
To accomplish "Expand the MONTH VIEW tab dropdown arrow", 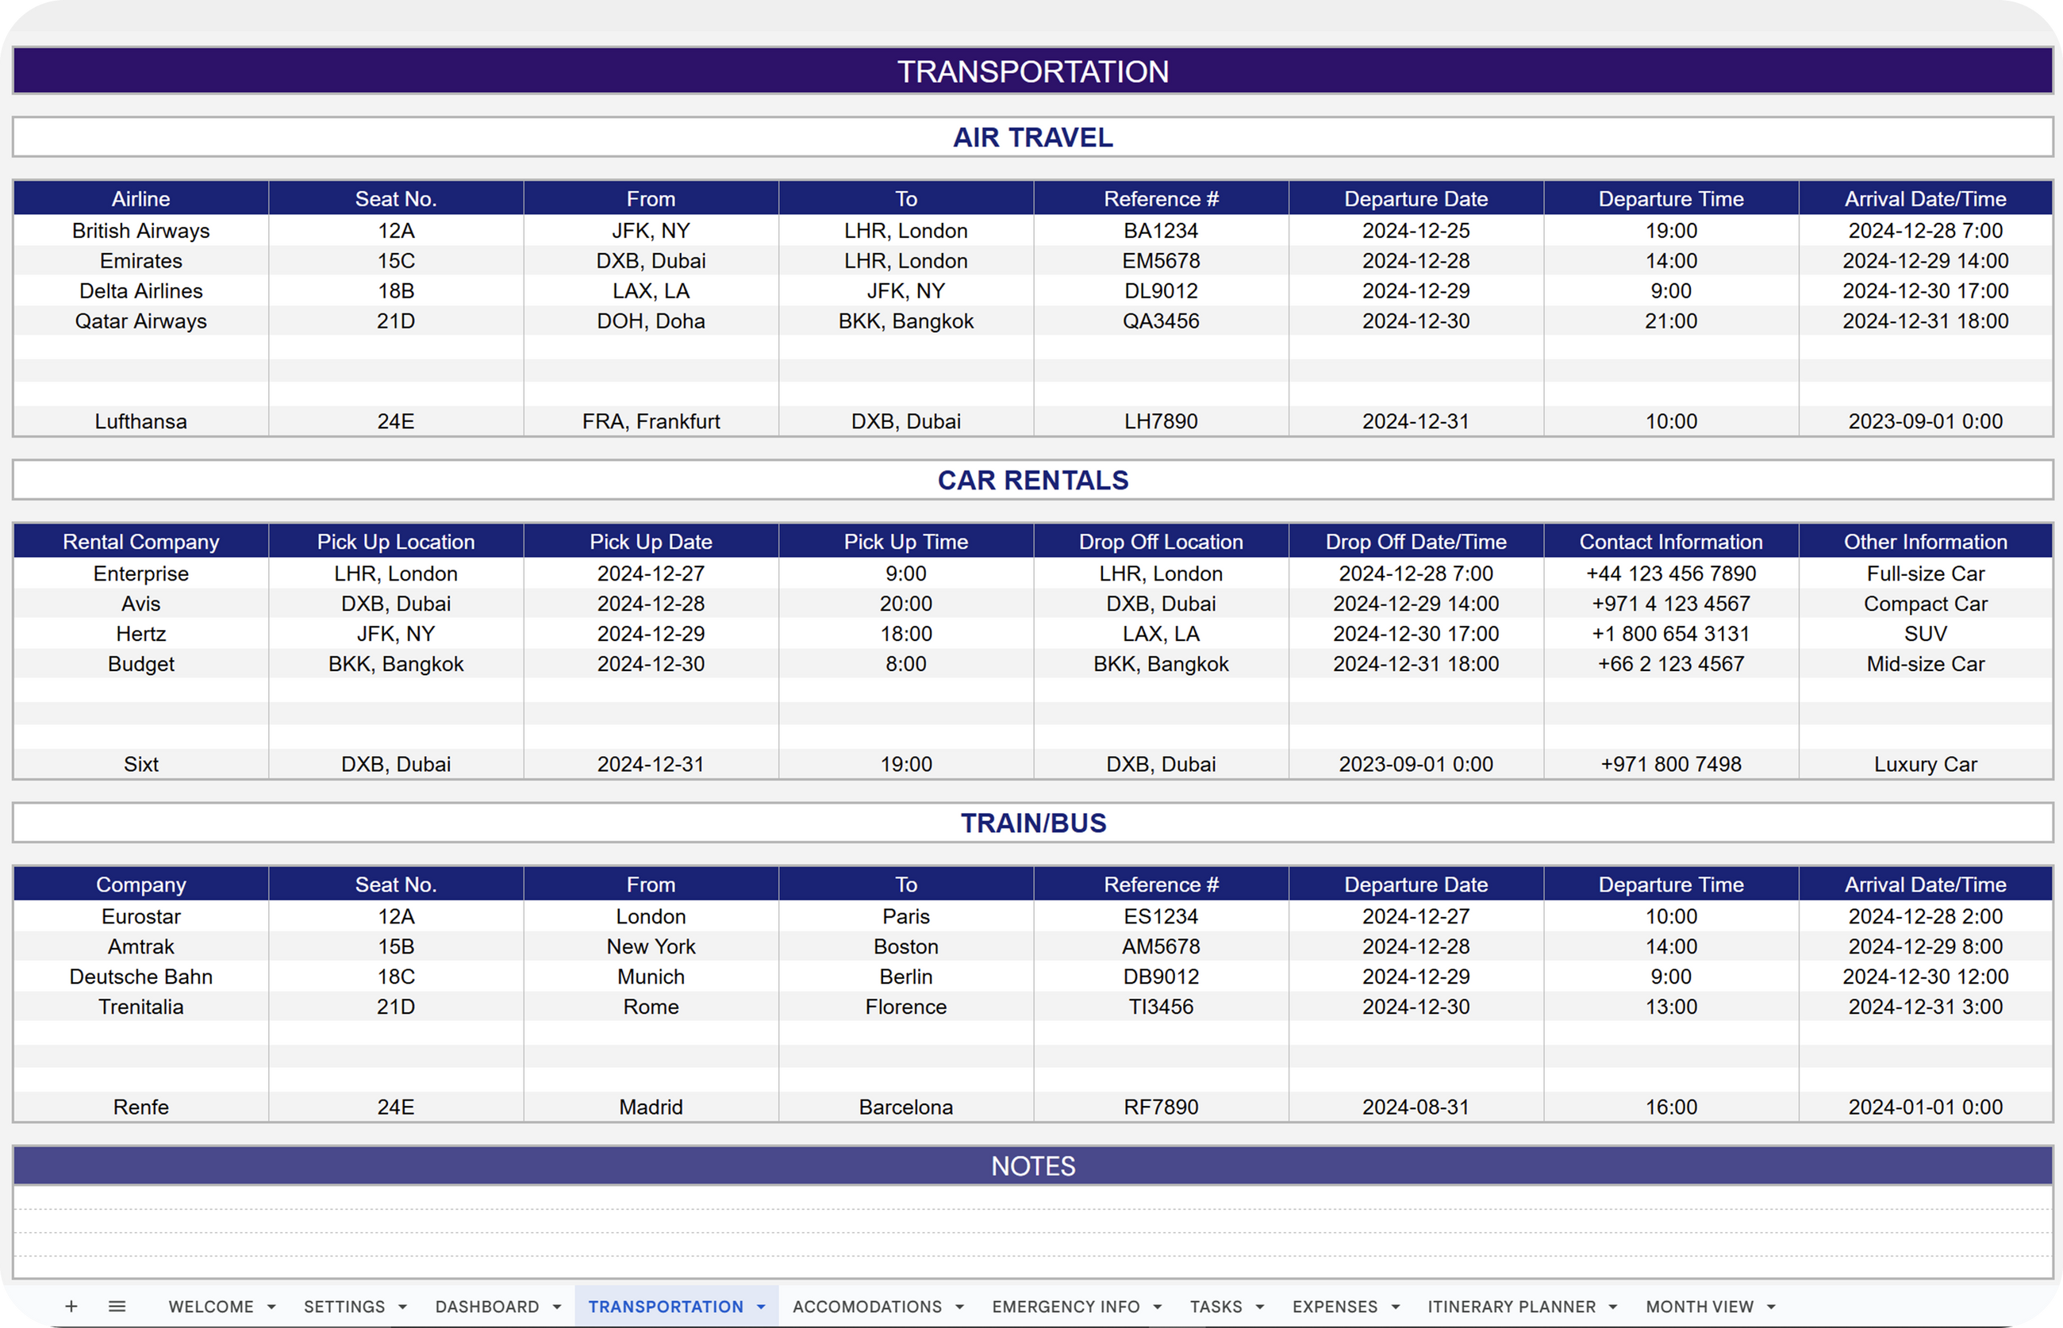I will point(1772,1307).
